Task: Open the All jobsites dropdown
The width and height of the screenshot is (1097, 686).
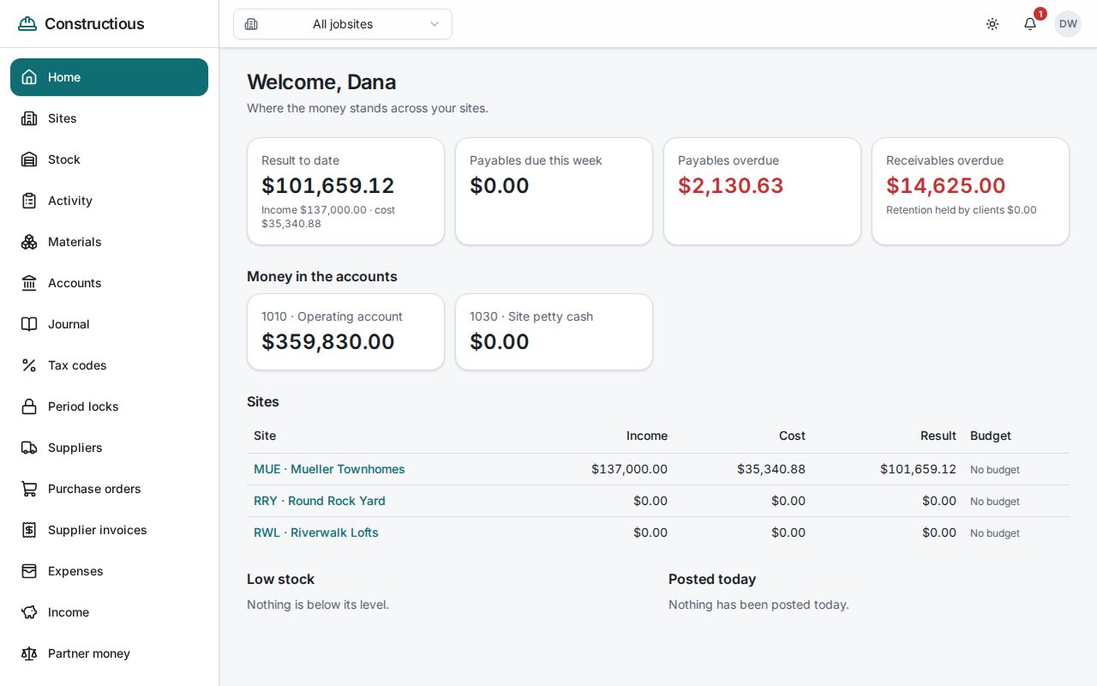Action: point(343,24)
